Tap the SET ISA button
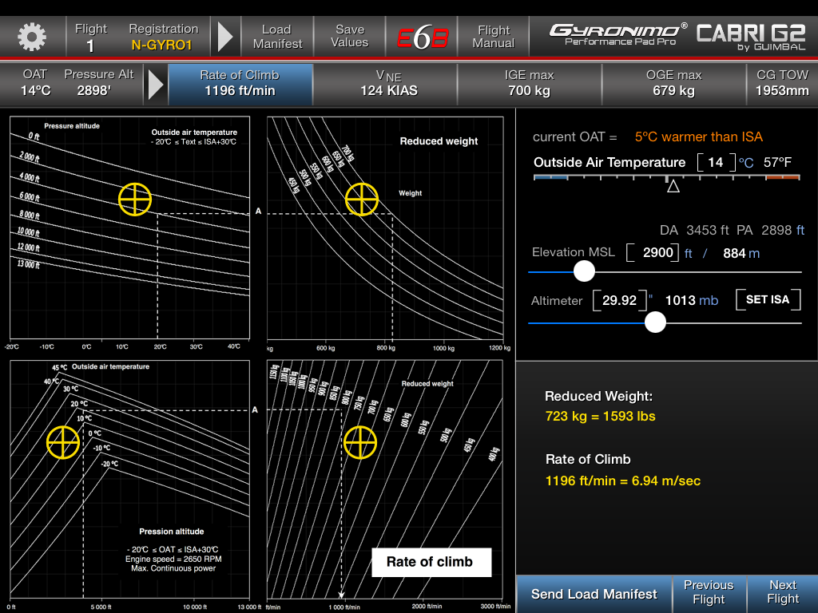Viewport: 818px width, 613px height. pos(768,299)
